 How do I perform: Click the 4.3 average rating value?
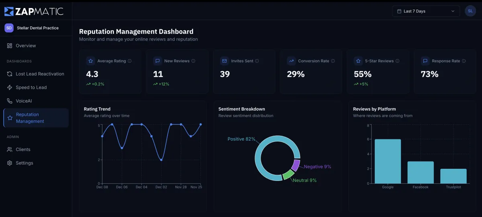(x=92, y=74)
